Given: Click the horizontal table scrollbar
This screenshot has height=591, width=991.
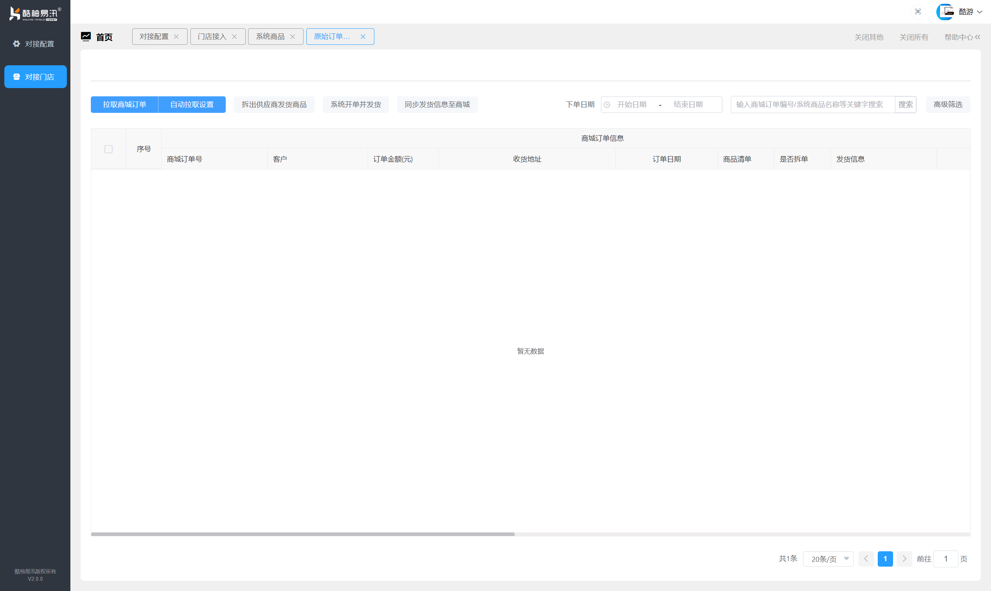Looking at the screenshot, I should point(303,534).
